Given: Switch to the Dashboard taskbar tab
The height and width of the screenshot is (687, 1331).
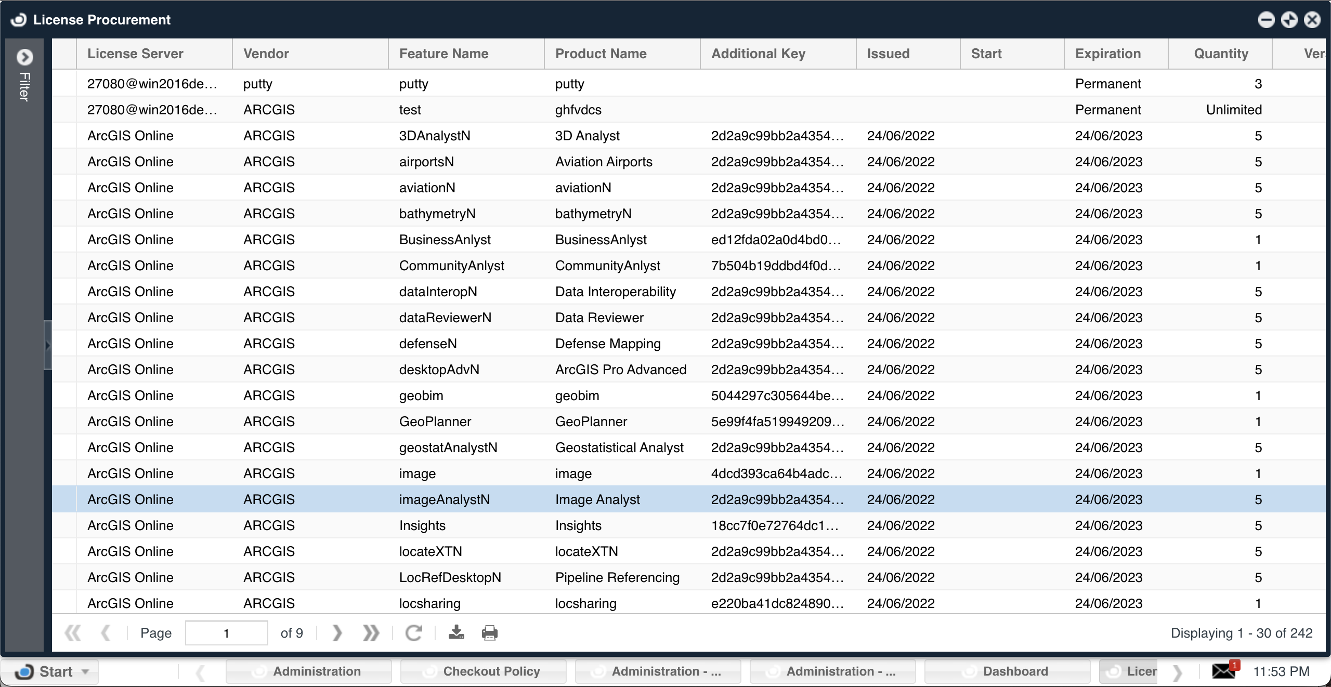Looking at the screenshot, I should (x=1007, y=671).
